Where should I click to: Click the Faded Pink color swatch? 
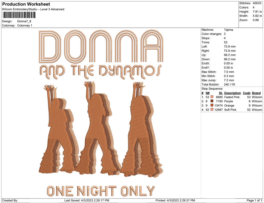tap(212, 97)
